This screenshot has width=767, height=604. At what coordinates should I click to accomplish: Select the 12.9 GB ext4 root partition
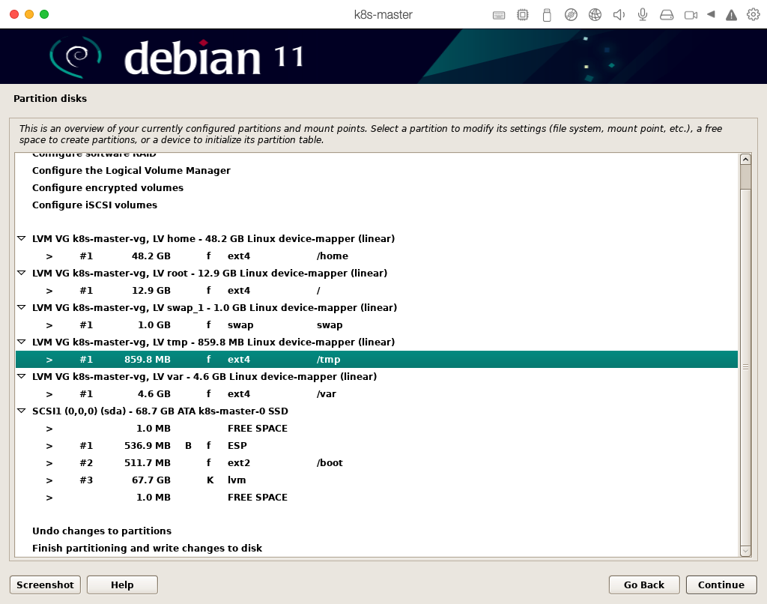click(x=377, y=290)
